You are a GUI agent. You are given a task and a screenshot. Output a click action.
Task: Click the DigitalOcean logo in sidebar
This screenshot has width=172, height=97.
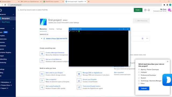pos(1,10)
